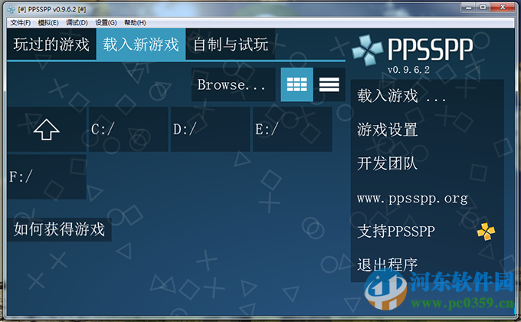Viewport: 521px width, 322px height.
Task: Open the 调试(D) menu
Action: [77, 23]
